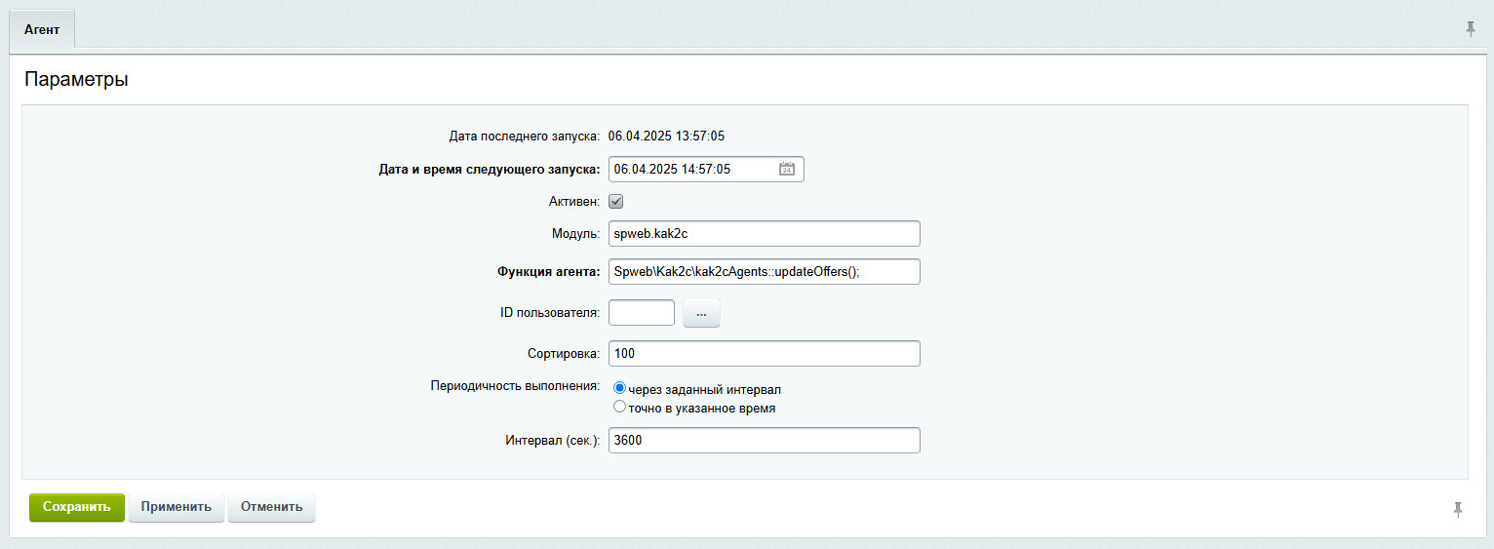Select the 'через заданный интервал' radio option
The width and height of the screenshot is (1494, 549).
619,388
